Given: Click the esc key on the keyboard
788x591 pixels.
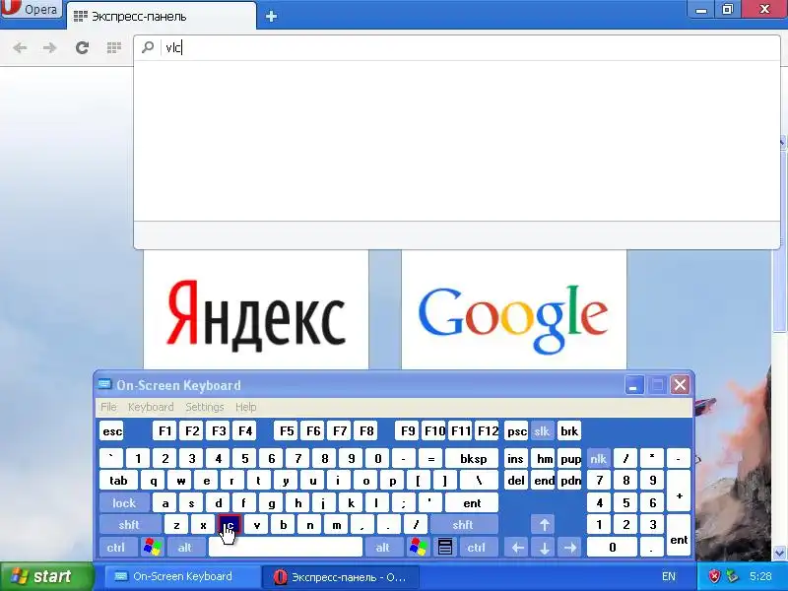Looking at the screenshot, I should [111, 431].
